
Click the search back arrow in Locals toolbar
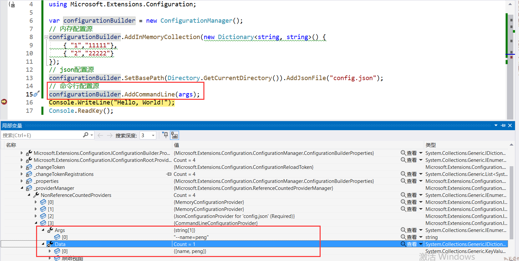[x=100, y=135]
